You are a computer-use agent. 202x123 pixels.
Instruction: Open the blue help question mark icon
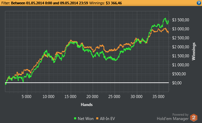(199, 3)
